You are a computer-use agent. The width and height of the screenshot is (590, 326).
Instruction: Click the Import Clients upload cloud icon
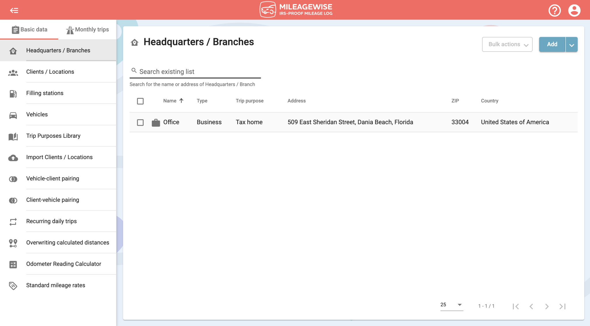click(x=13, y=158)
